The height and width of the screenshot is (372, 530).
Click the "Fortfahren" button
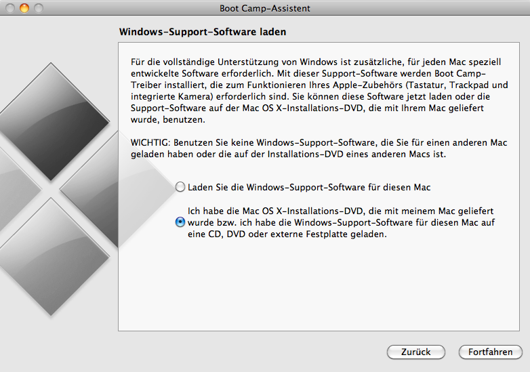tap(490, 352)
